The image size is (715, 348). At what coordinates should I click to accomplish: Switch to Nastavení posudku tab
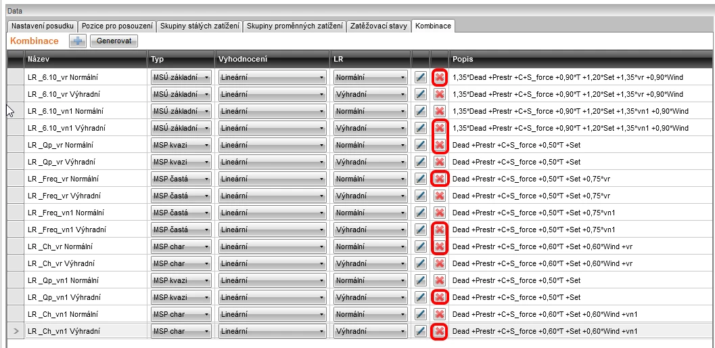pos(43,26)
